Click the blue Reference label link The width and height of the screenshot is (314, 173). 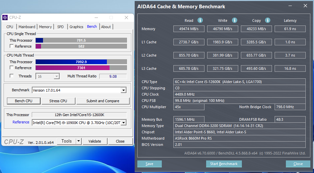21,122
